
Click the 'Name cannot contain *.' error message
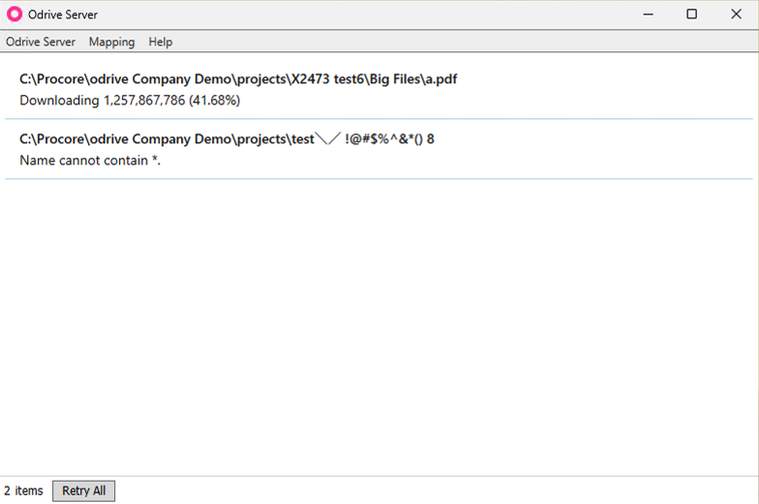tap(90, 161)
